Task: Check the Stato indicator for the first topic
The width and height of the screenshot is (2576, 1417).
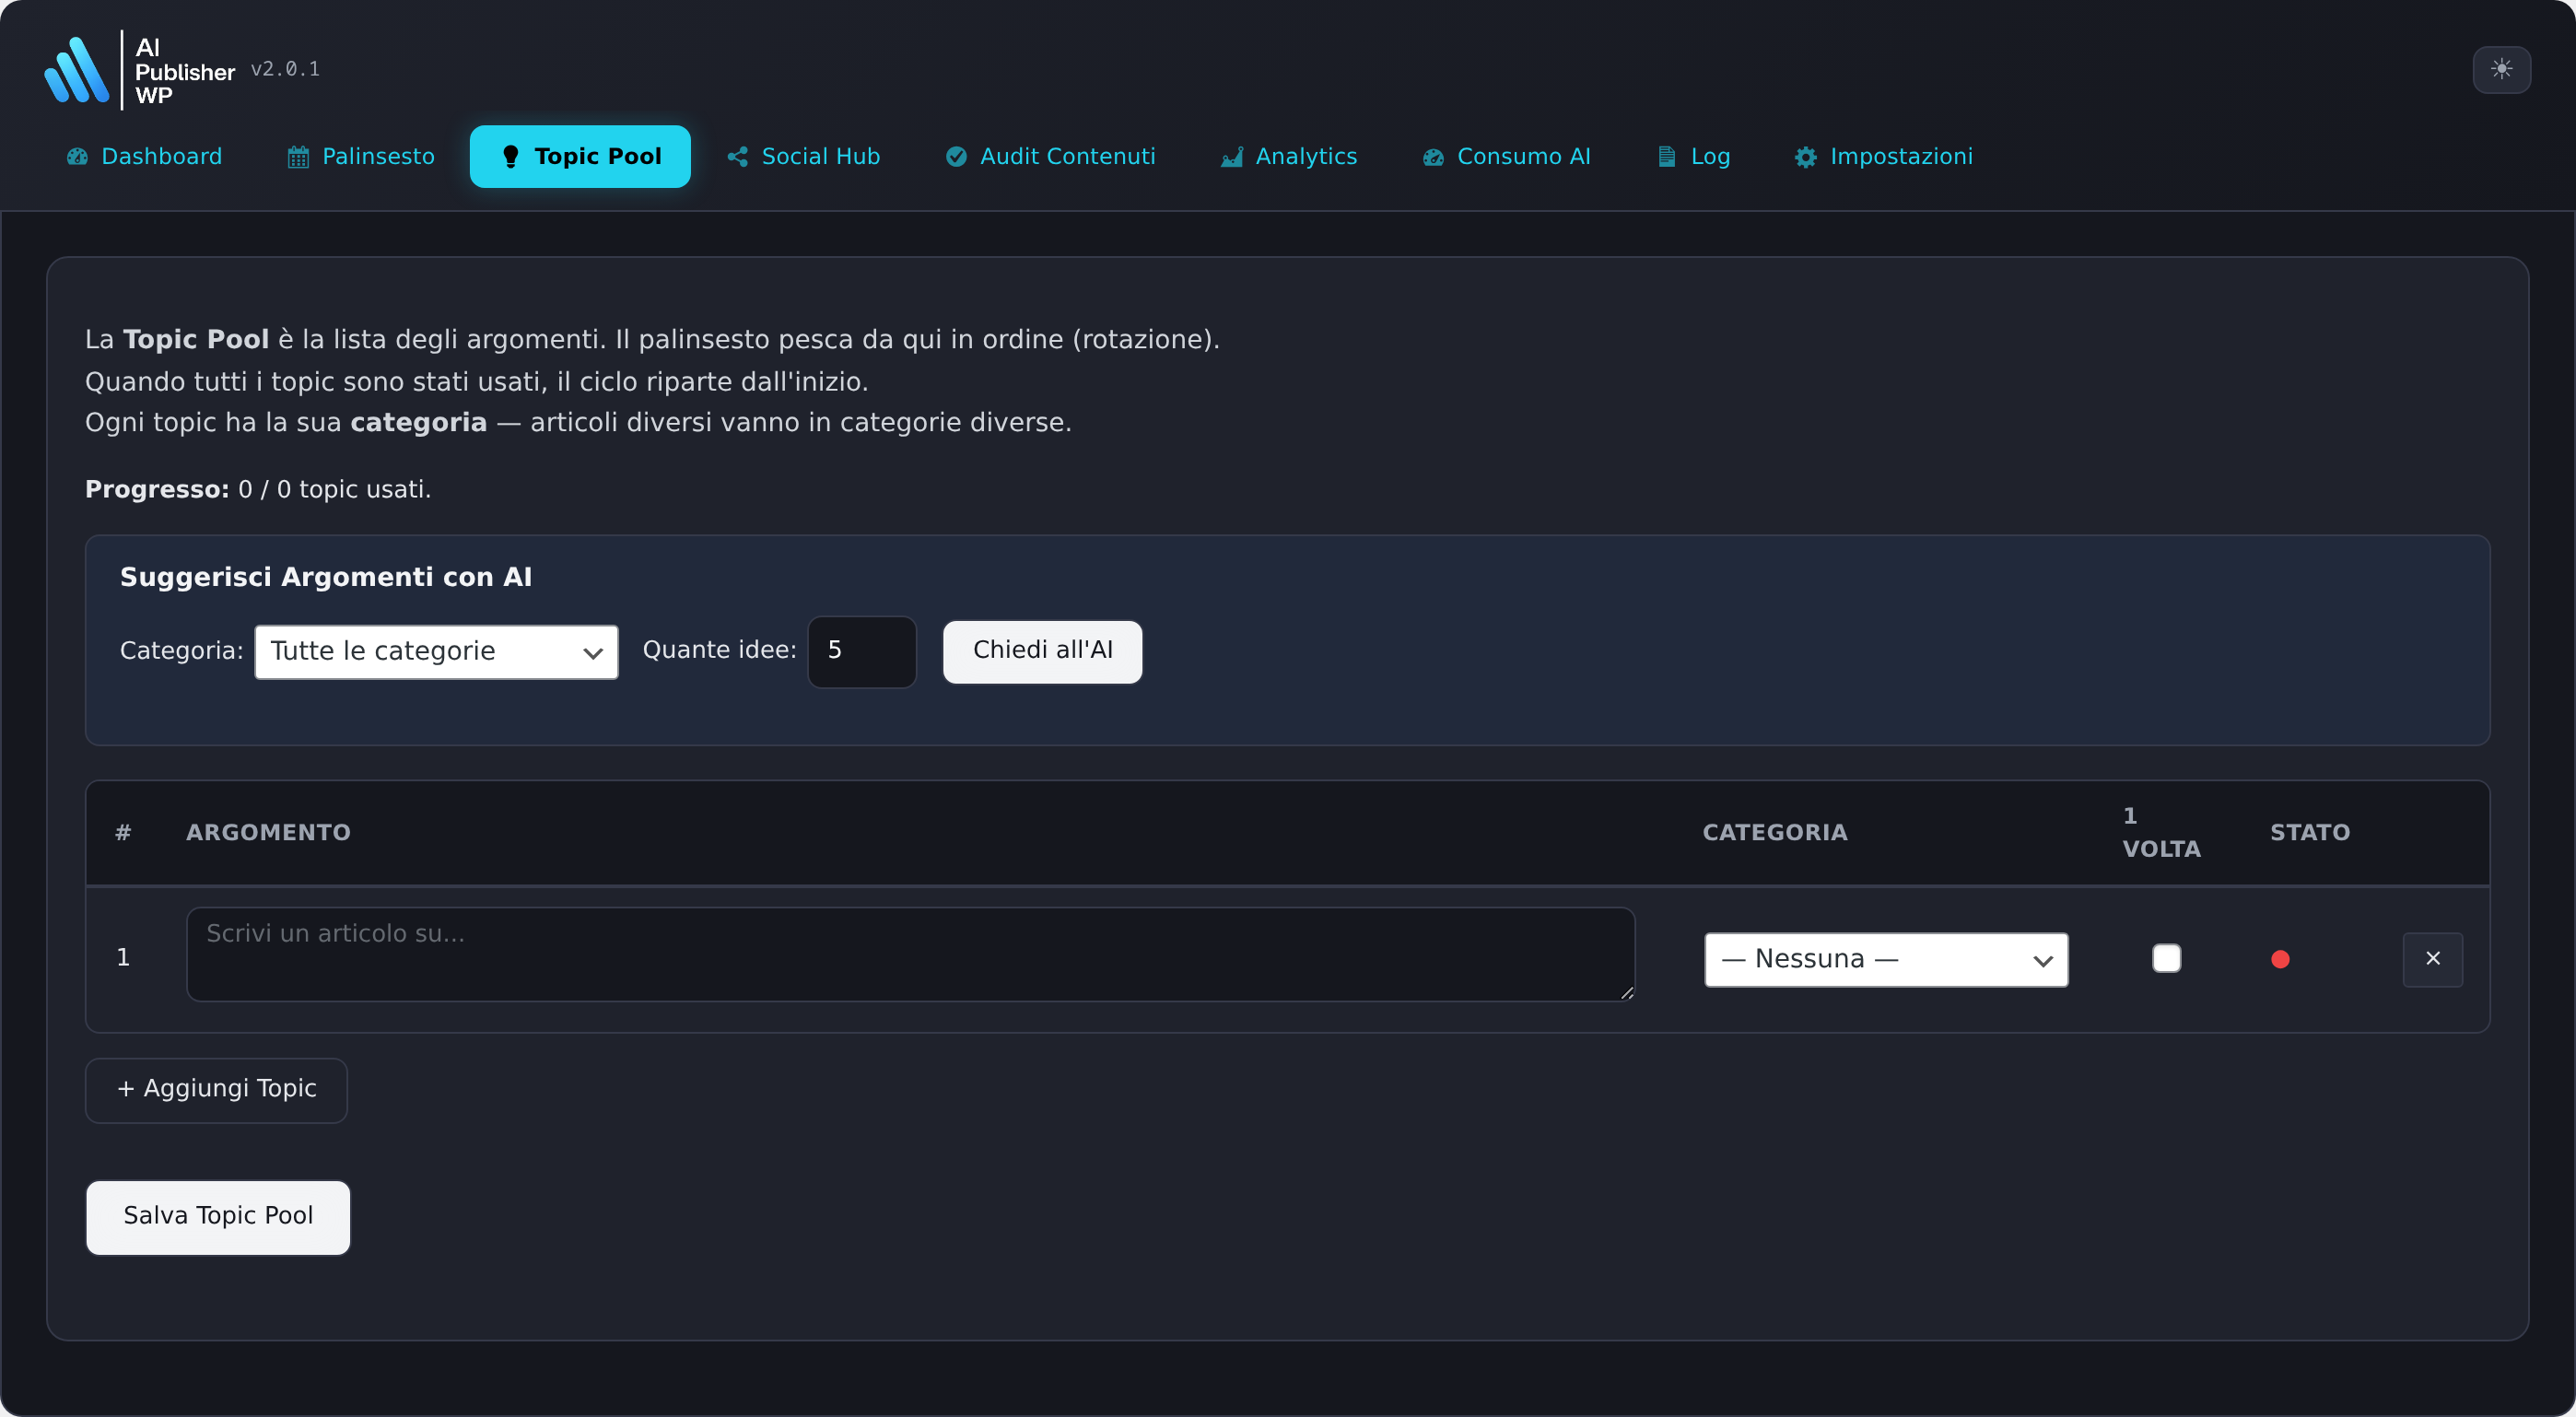Action: pyautogui.click(x=2281, y=958)
